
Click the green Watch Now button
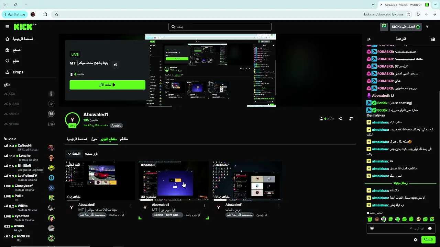click(x=107, y=85)
